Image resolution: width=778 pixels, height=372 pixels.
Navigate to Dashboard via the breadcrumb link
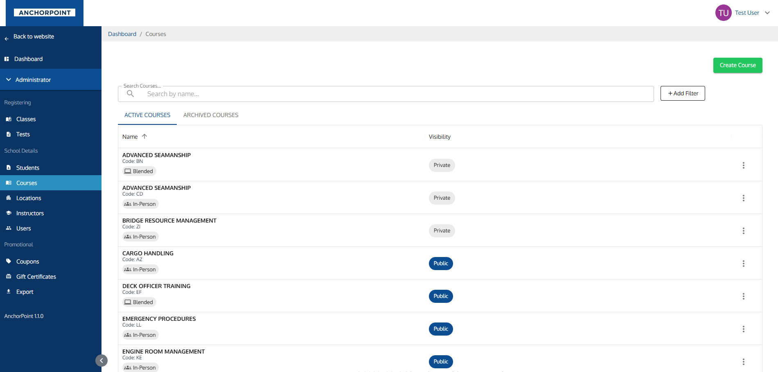point(122,34)
